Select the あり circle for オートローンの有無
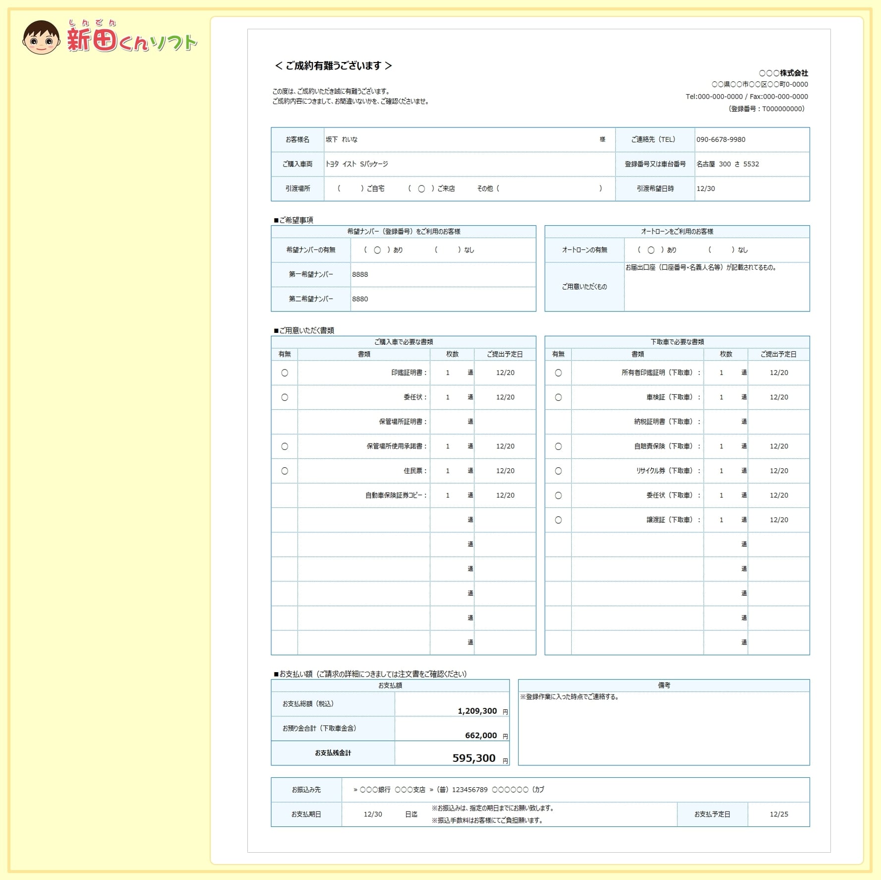 pos(651,251)
